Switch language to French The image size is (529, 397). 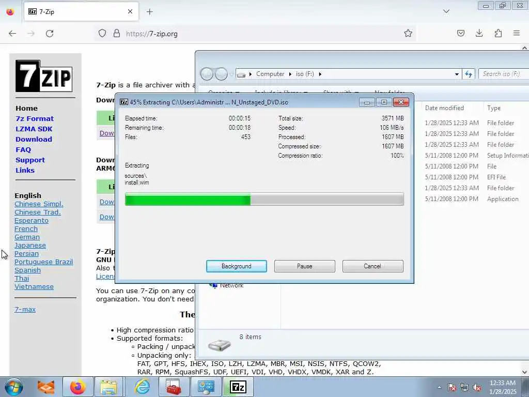point(26,229)
